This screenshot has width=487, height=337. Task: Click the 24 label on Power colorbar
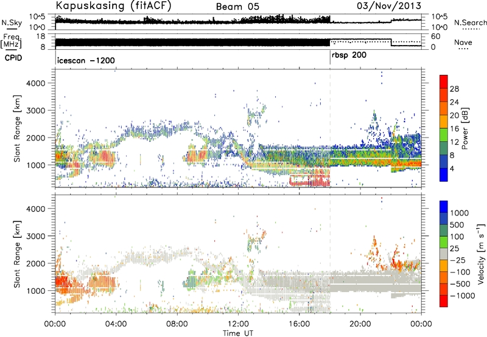pos(454,102)
